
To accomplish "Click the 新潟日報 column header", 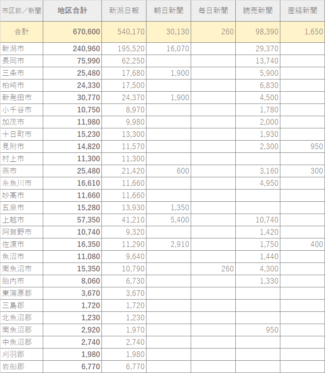I will 124,10.
